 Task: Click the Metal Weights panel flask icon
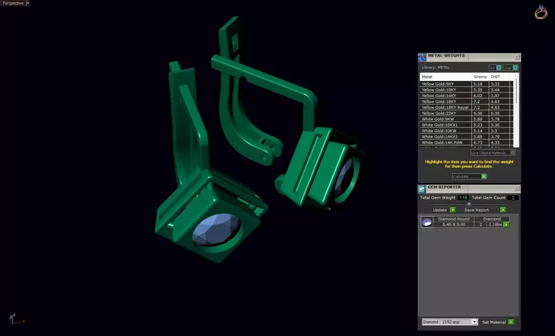(422, 57)
